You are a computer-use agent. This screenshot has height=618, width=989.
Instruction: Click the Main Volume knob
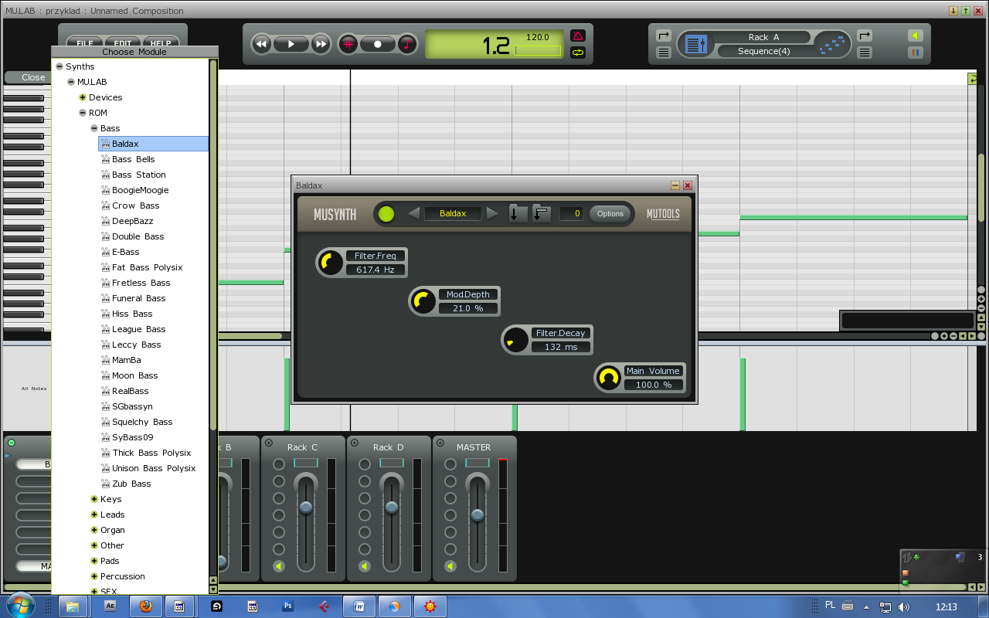click(609, 378)
